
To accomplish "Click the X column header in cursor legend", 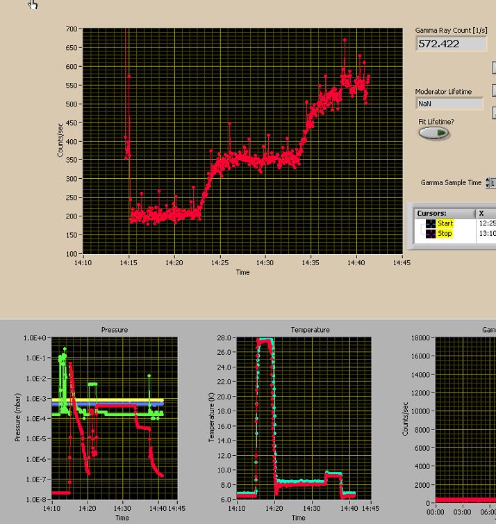I will point(481,213).
